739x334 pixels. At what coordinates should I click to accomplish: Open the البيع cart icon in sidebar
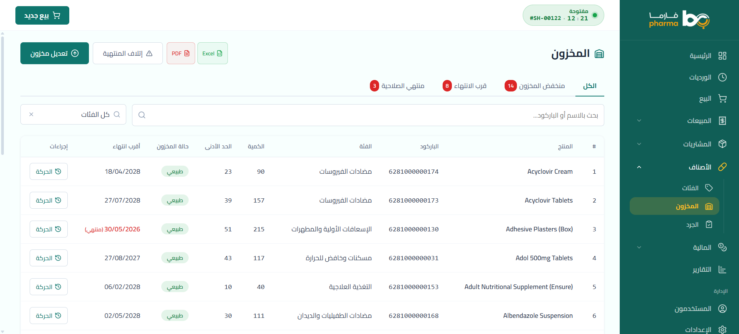pyautogui.click(x=722, y=99)
